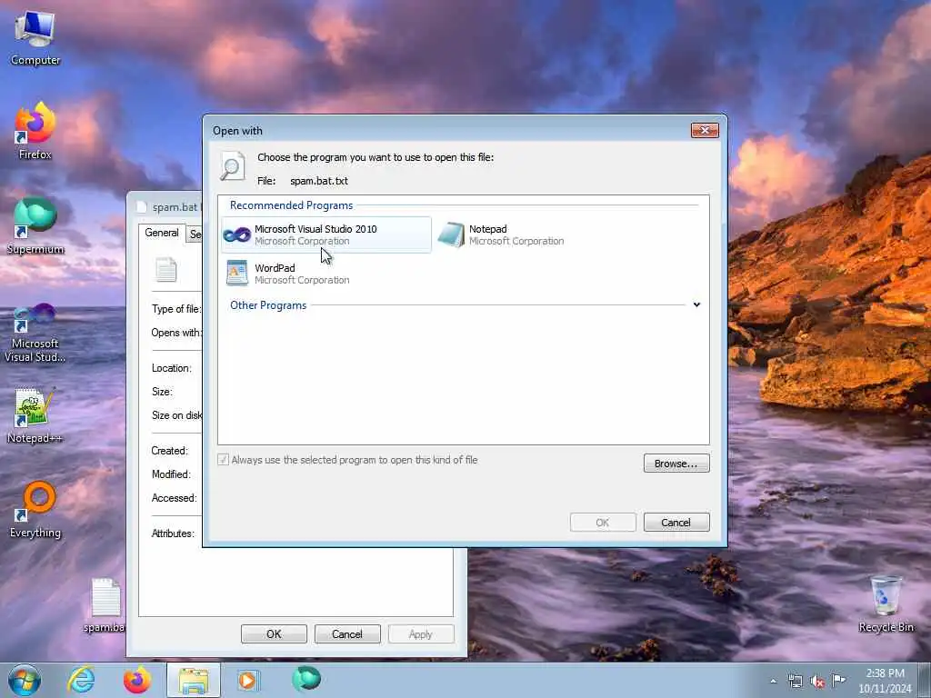
Task: Click 'Accessed:' label in properties
Action: 174,498
